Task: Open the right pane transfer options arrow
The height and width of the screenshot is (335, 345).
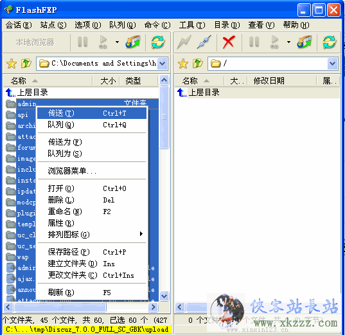Action: [x=288, y=42]
